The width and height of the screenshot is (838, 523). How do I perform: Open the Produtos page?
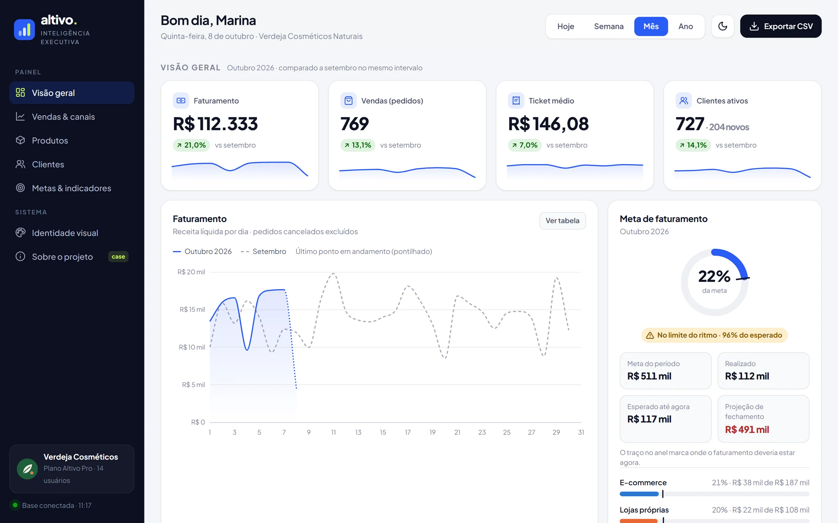(x=72, y=140)
